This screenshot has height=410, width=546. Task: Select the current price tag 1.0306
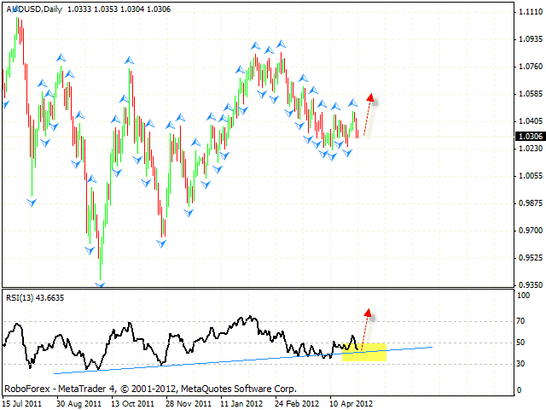528,136
